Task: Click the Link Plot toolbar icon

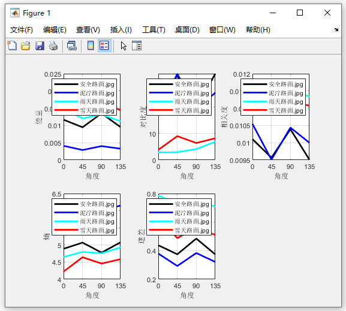Action: [x=72, y=46]
